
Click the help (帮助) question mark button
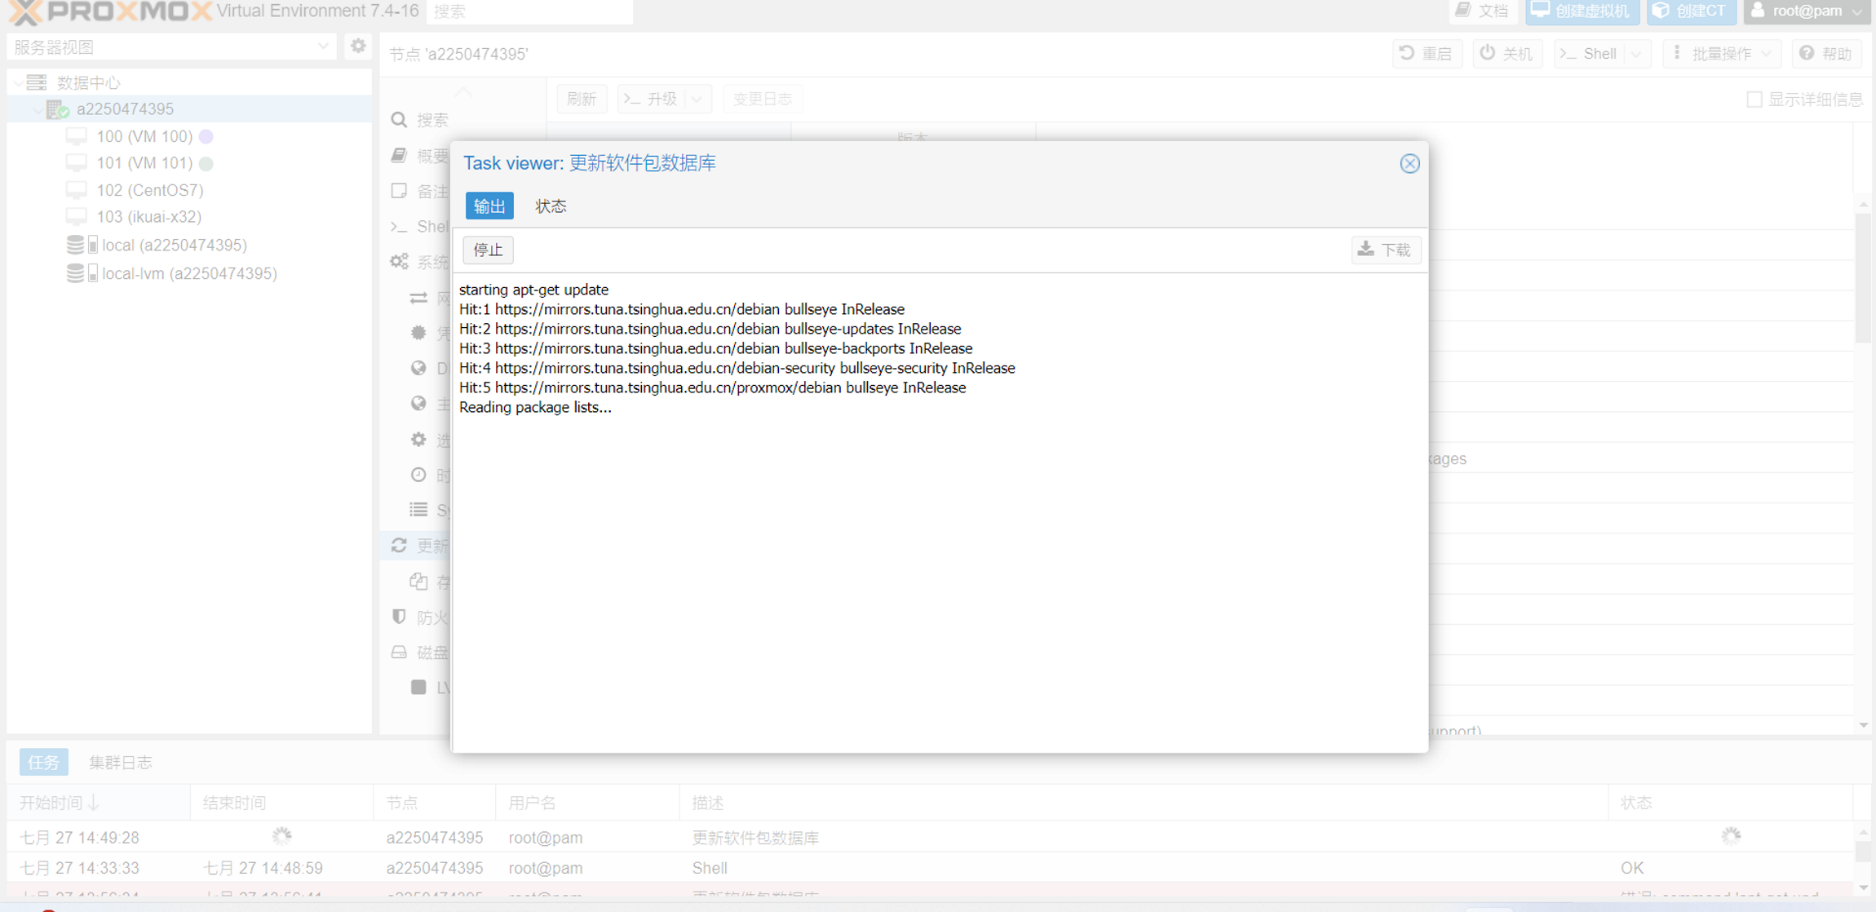(1826, 54)
